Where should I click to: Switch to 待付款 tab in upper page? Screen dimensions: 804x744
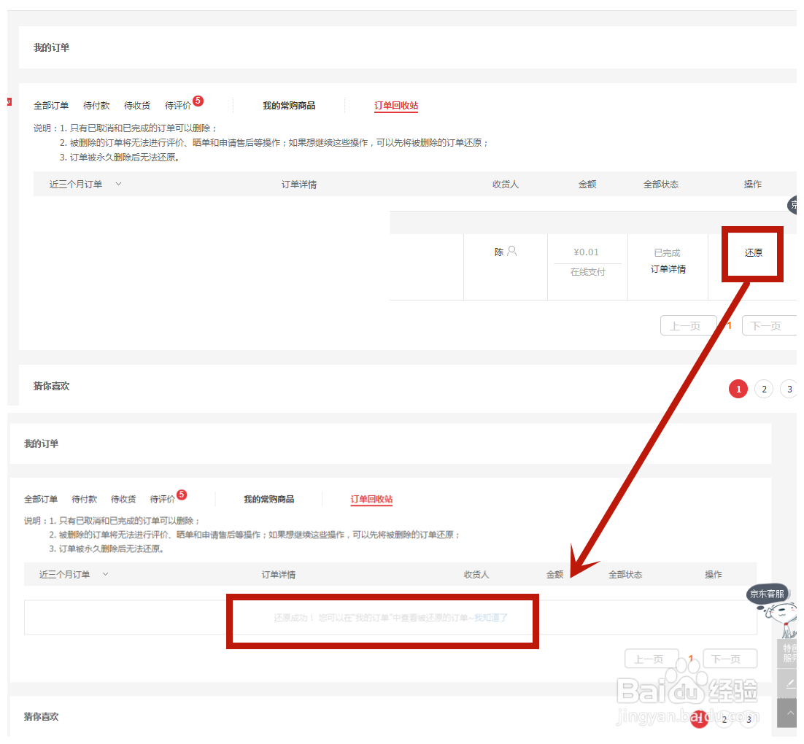(96, 106)
